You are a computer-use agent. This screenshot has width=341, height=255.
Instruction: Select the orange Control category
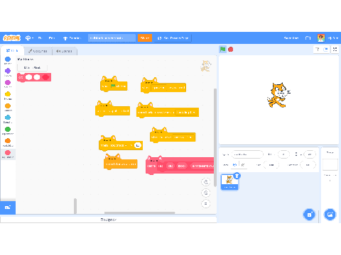click(8, 107)
